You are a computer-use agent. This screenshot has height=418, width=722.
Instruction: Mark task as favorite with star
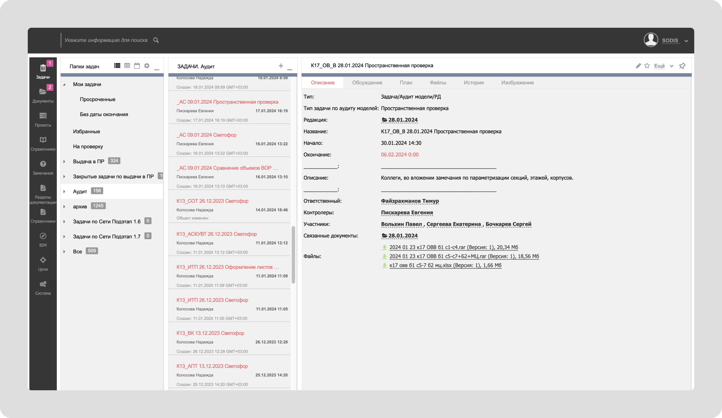pos(647,66)
